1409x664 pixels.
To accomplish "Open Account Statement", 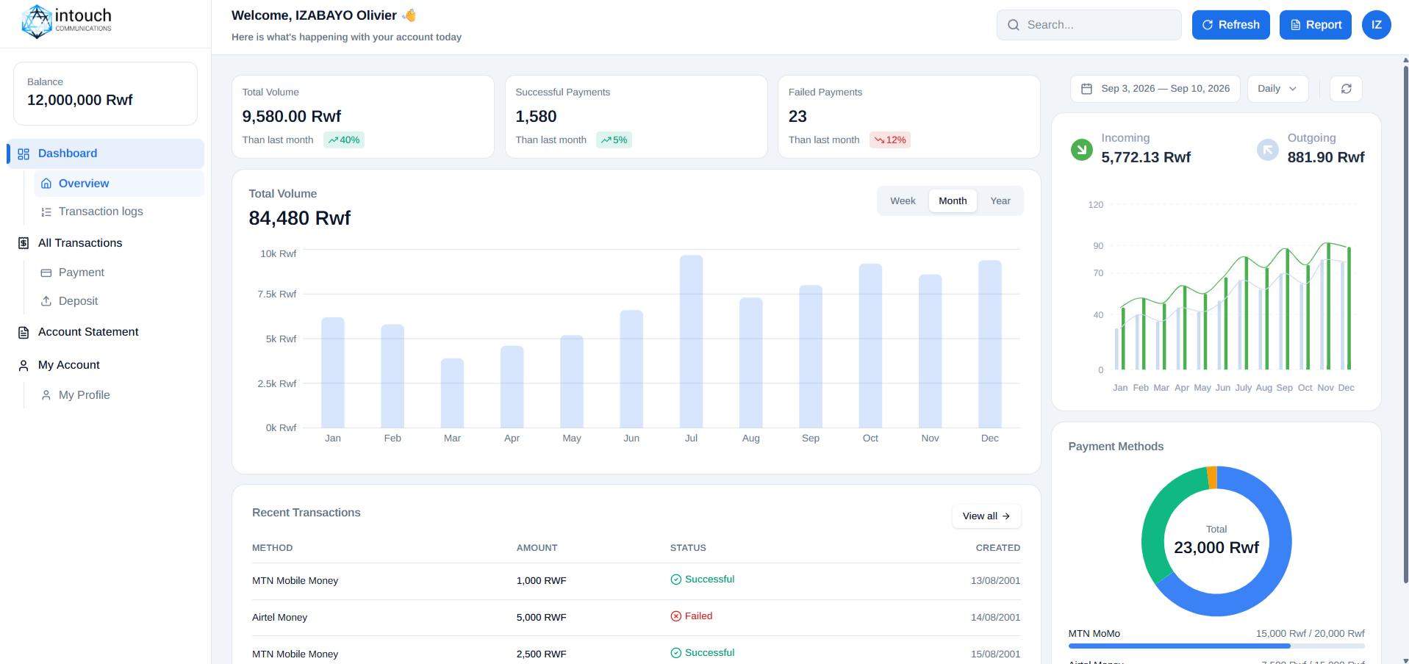I will point(106,332).
